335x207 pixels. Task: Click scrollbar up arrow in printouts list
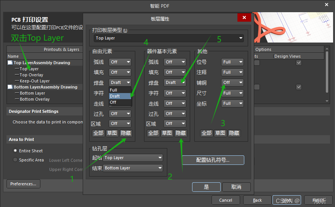click(x=327, y=49)
